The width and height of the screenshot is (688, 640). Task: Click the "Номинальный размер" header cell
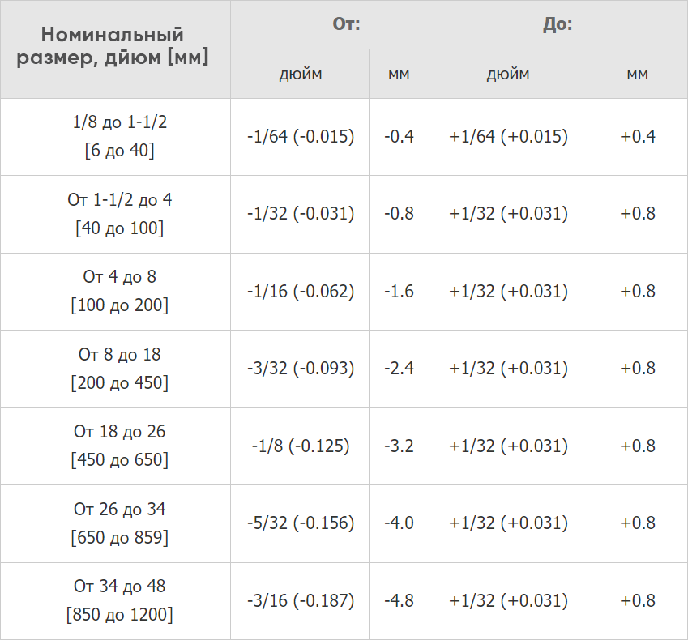pyautogui.click(x=113, y=47)
